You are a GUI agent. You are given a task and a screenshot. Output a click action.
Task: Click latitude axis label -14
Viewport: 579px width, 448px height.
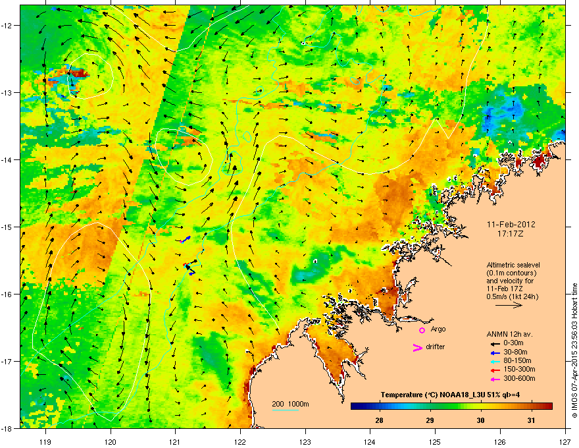7,159
